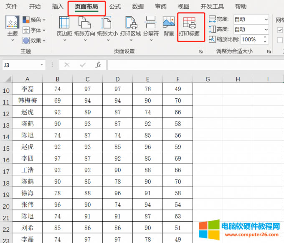Open the 文件 menu
The width and height of the screenshot is (284, 243).
pyautogui.click(x=12, y=6)
